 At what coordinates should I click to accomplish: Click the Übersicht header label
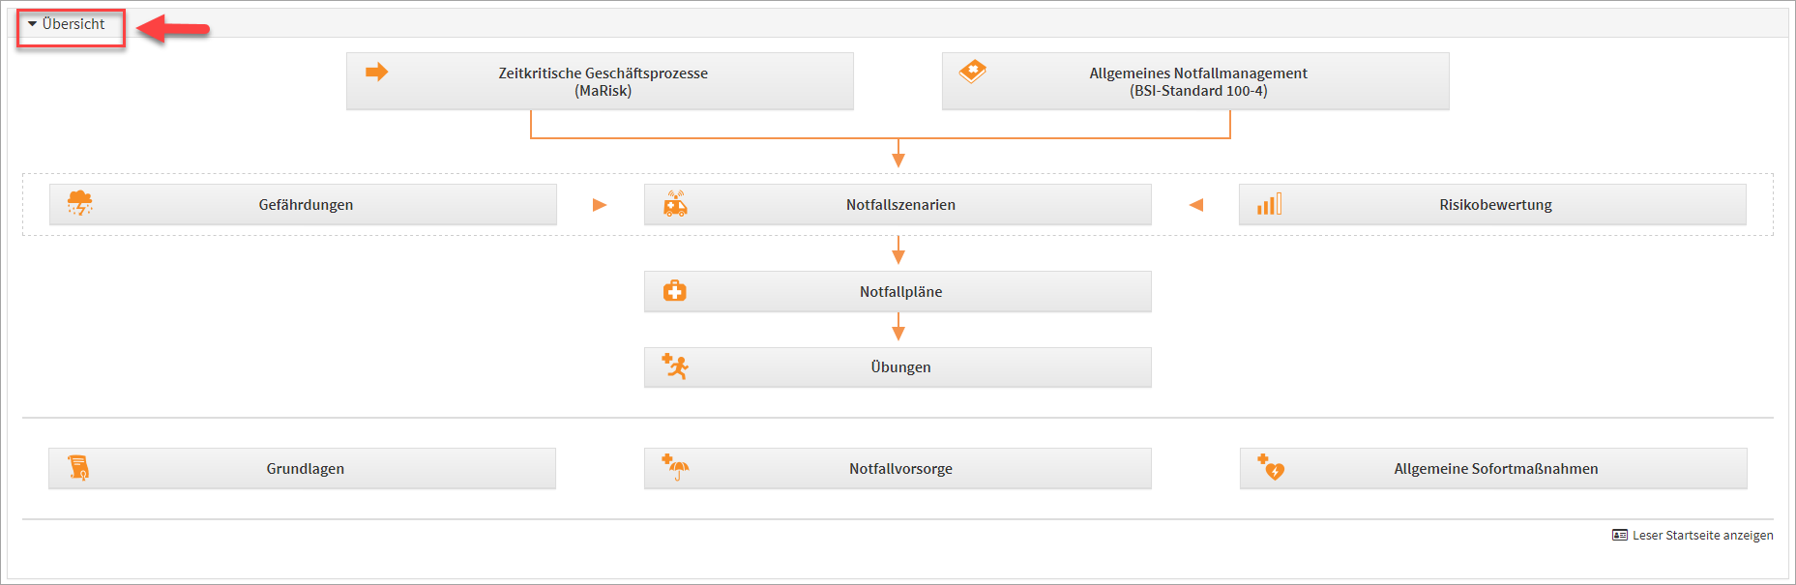(x=74, y=24)
